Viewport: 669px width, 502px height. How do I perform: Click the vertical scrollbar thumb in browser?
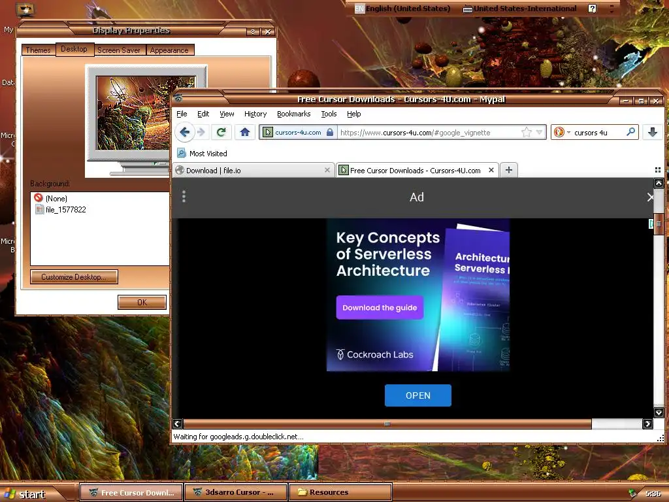[x=659, y=224]
